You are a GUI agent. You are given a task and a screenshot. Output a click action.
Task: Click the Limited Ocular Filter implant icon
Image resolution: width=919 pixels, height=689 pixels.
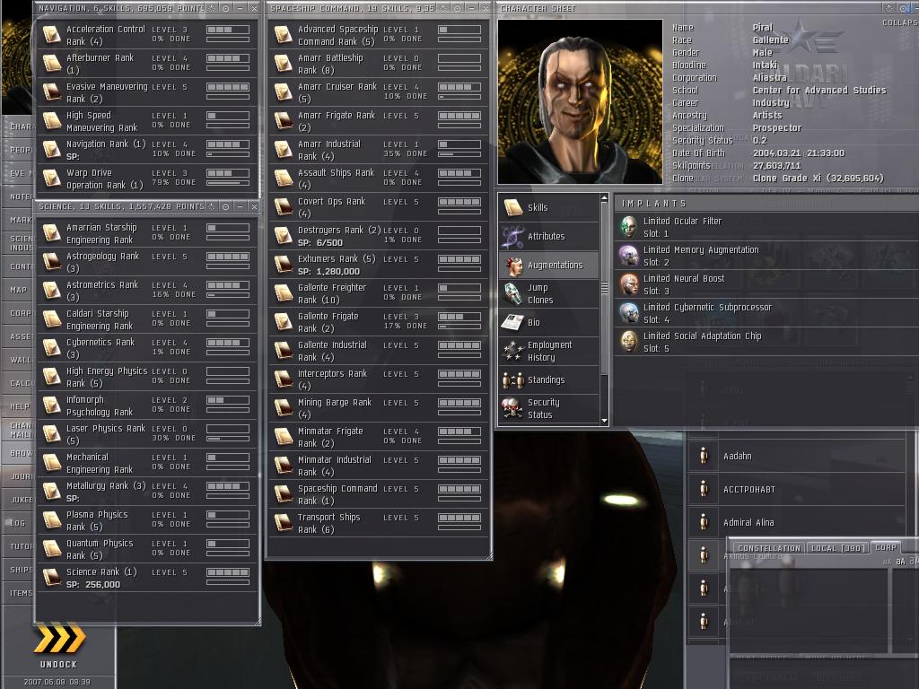pos(629,227)
